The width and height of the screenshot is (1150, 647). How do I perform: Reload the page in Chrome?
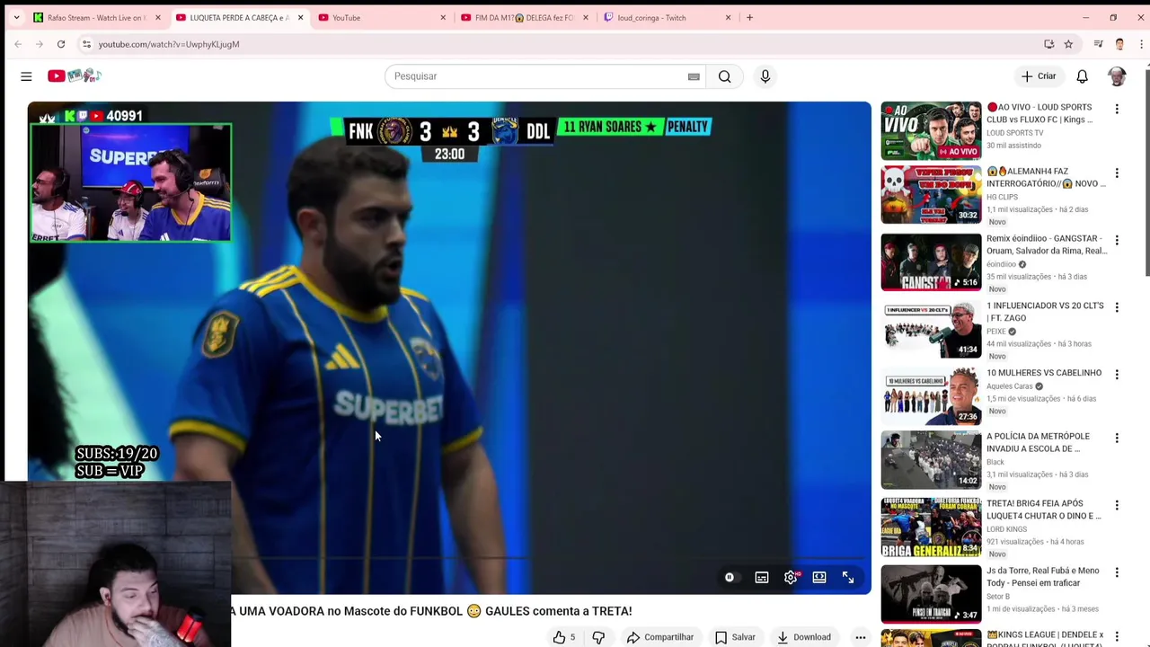[x=61, y=44]
